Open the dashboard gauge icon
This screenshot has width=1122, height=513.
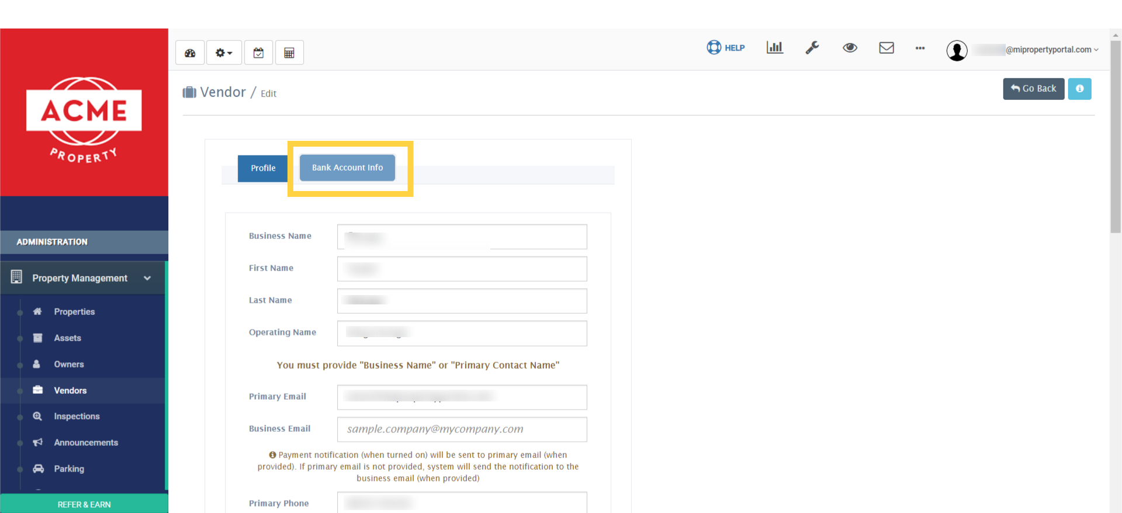(190, 53)
